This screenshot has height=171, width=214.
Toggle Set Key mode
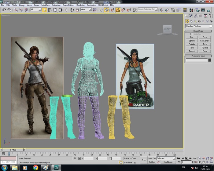tap(152, 162)
